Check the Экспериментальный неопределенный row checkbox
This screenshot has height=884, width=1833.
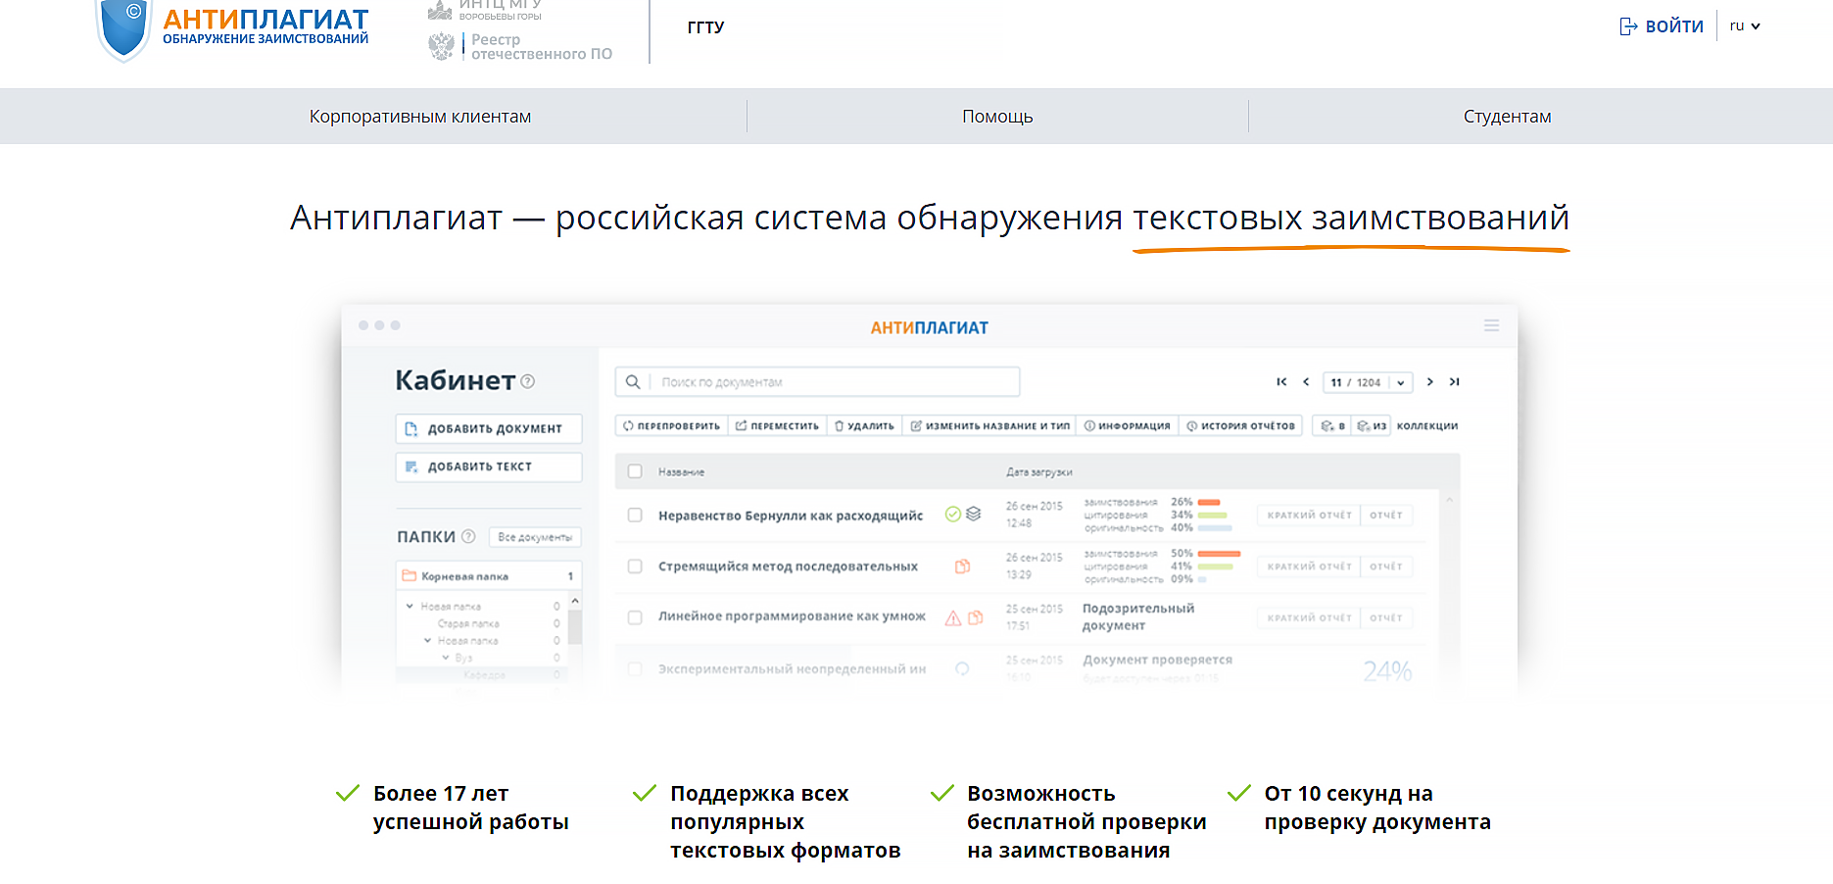click(635, 668)
